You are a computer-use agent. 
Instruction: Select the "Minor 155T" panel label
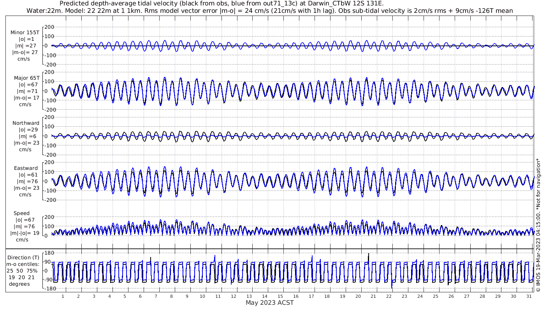click(x=25, y=32)
